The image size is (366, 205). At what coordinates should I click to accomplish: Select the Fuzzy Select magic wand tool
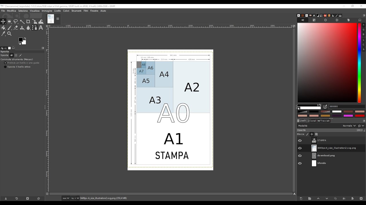tap(22, 22)
